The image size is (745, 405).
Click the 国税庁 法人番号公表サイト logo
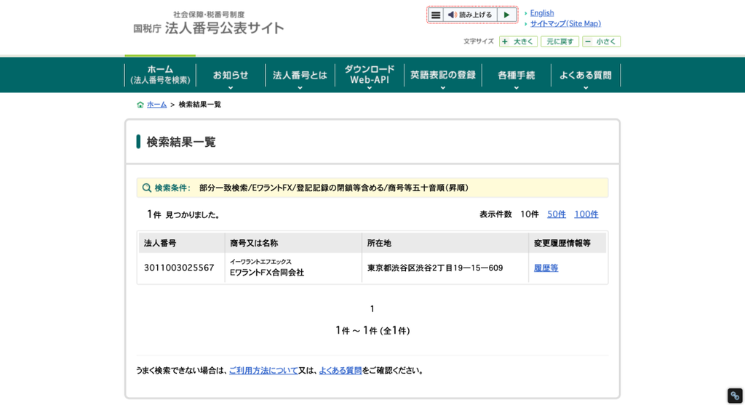point(209,23)
